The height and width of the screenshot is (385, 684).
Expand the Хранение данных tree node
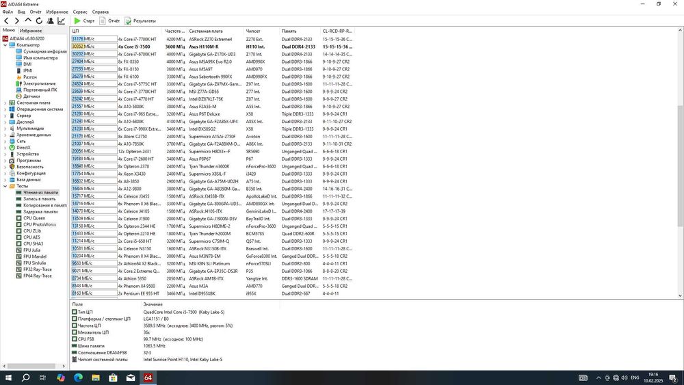(x=5, y=135)
